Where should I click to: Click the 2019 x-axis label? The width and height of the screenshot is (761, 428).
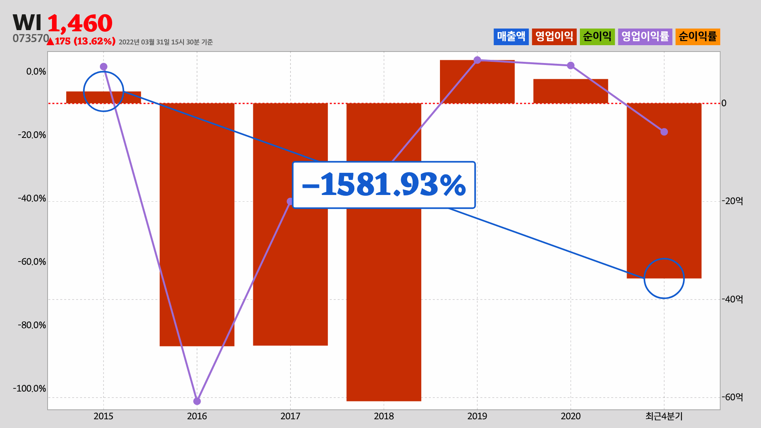[x=477, y=416]
